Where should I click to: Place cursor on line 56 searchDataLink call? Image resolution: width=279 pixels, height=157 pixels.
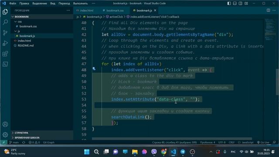(x=131, y=117)
